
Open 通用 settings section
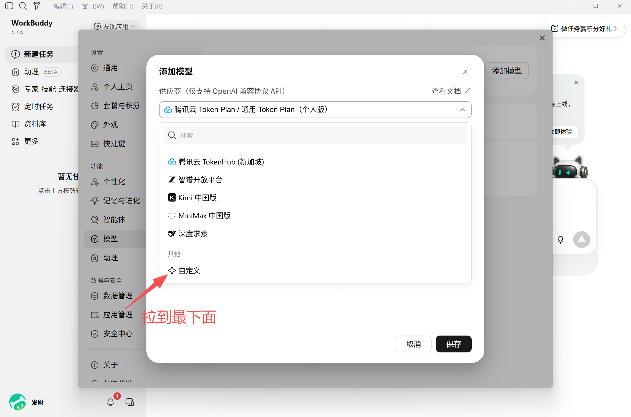click(x=115, y=68)
